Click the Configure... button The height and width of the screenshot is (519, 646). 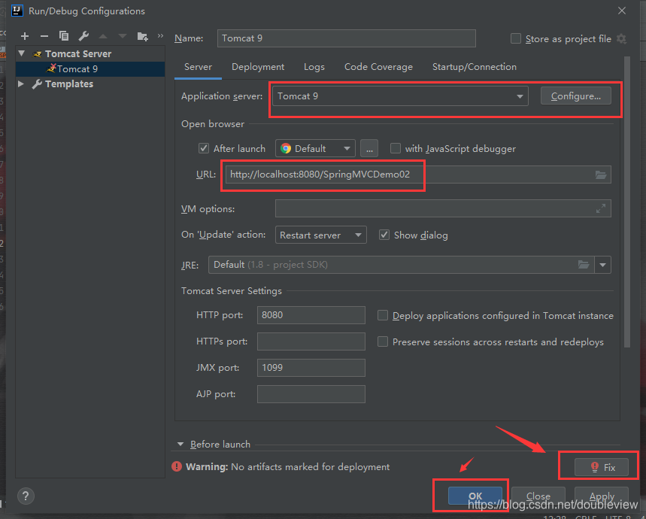coord(575,96)
